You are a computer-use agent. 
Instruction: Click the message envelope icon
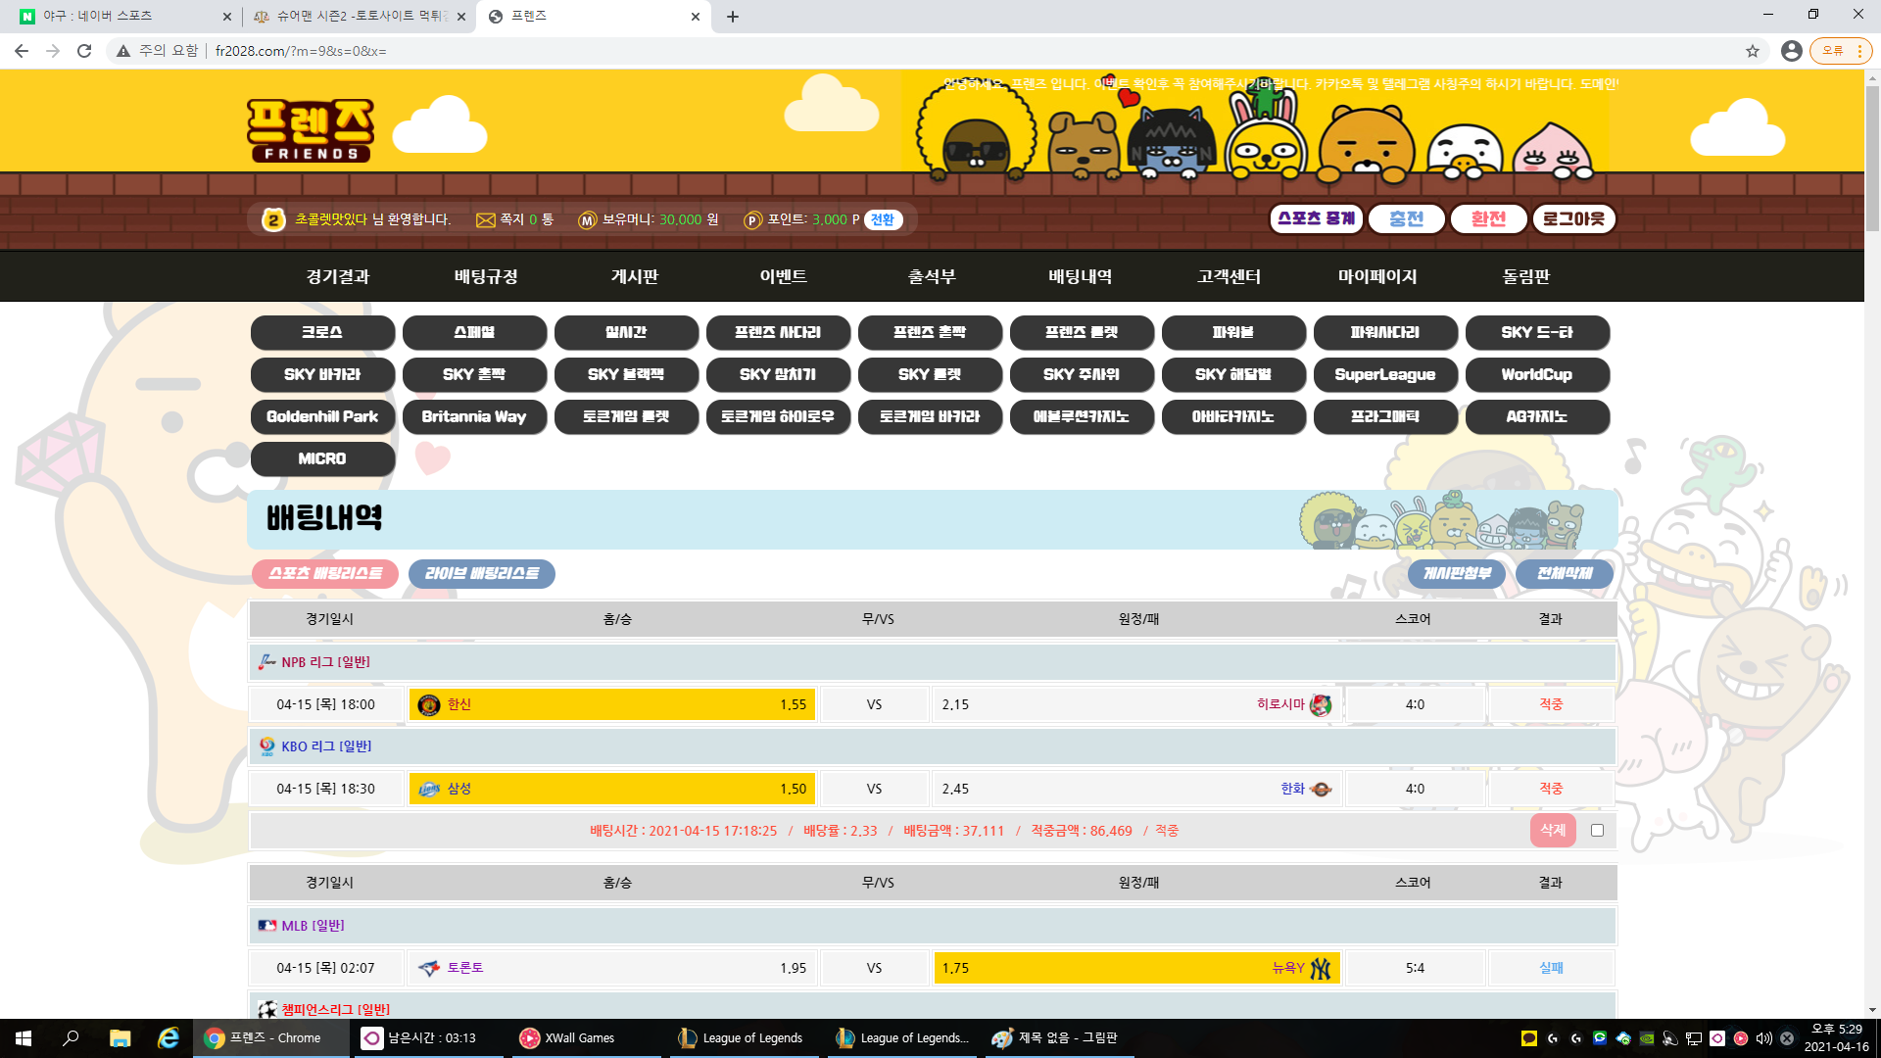tap(485, 220)
